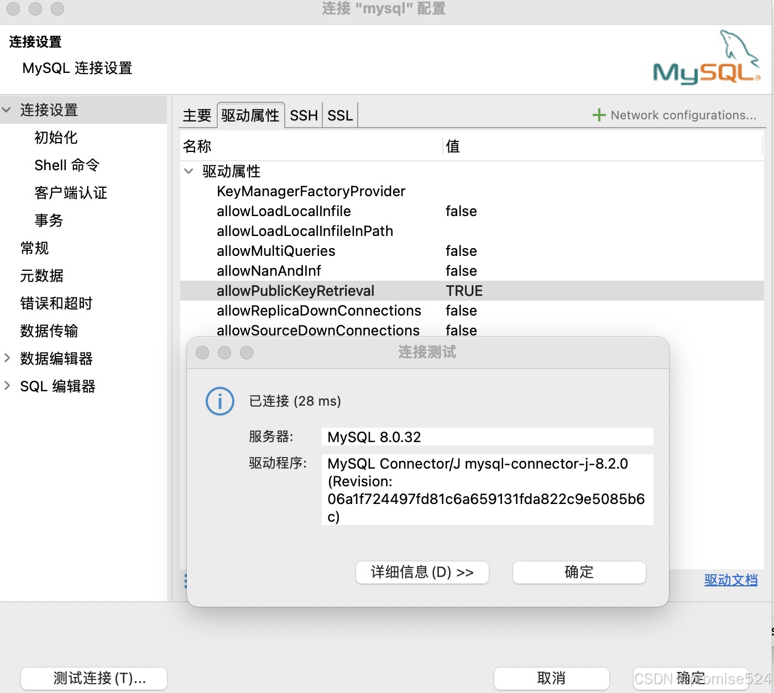Select 元数据 in the sidebar

click(42, 276)
